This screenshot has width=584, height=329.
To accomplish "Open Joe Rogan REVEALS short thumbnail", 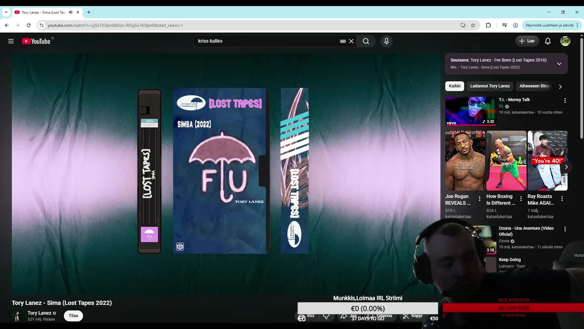I will coord(465,160).
